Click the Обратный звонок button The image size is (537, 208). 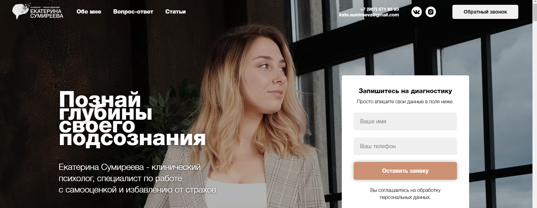(485, 12)
